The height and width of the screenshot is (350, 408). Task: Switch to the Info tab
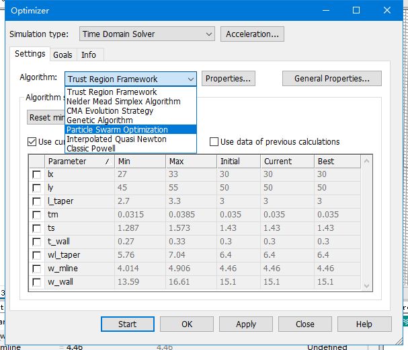(89, 55)
